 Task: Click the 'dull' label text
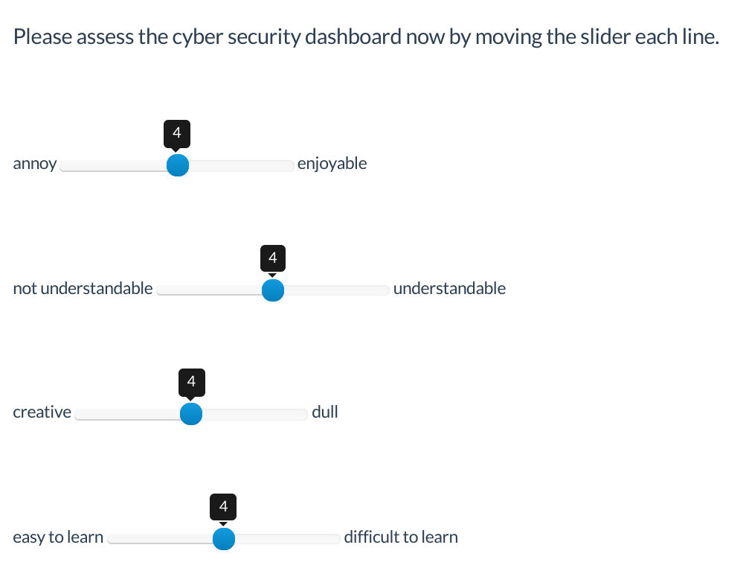point(325,412)
